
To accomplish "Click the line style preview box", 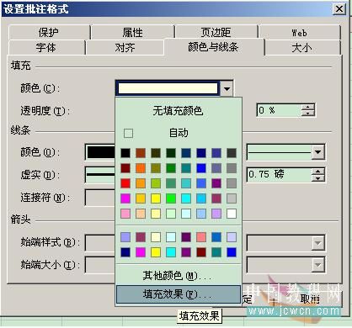I will tap(280, 152).
